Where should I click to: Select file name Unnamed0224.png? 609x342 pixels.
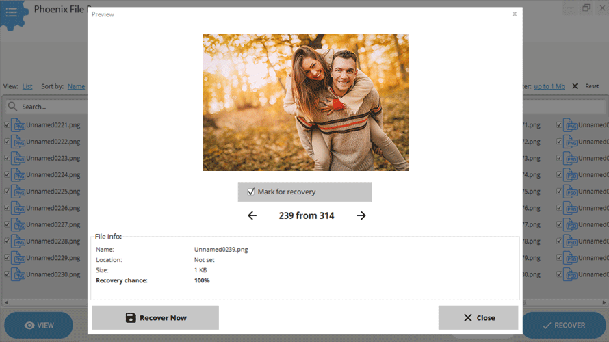53,174
